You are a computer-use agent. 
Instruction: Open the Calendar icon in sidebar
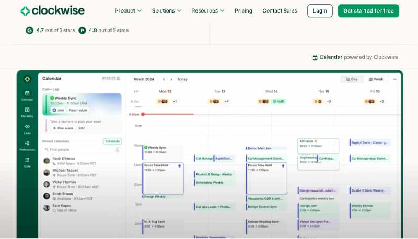coord(27,93)
